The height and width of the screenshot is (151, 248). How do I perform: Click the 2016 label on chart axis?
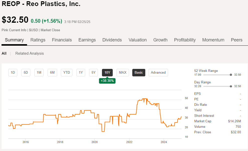(x=26, y=142)
